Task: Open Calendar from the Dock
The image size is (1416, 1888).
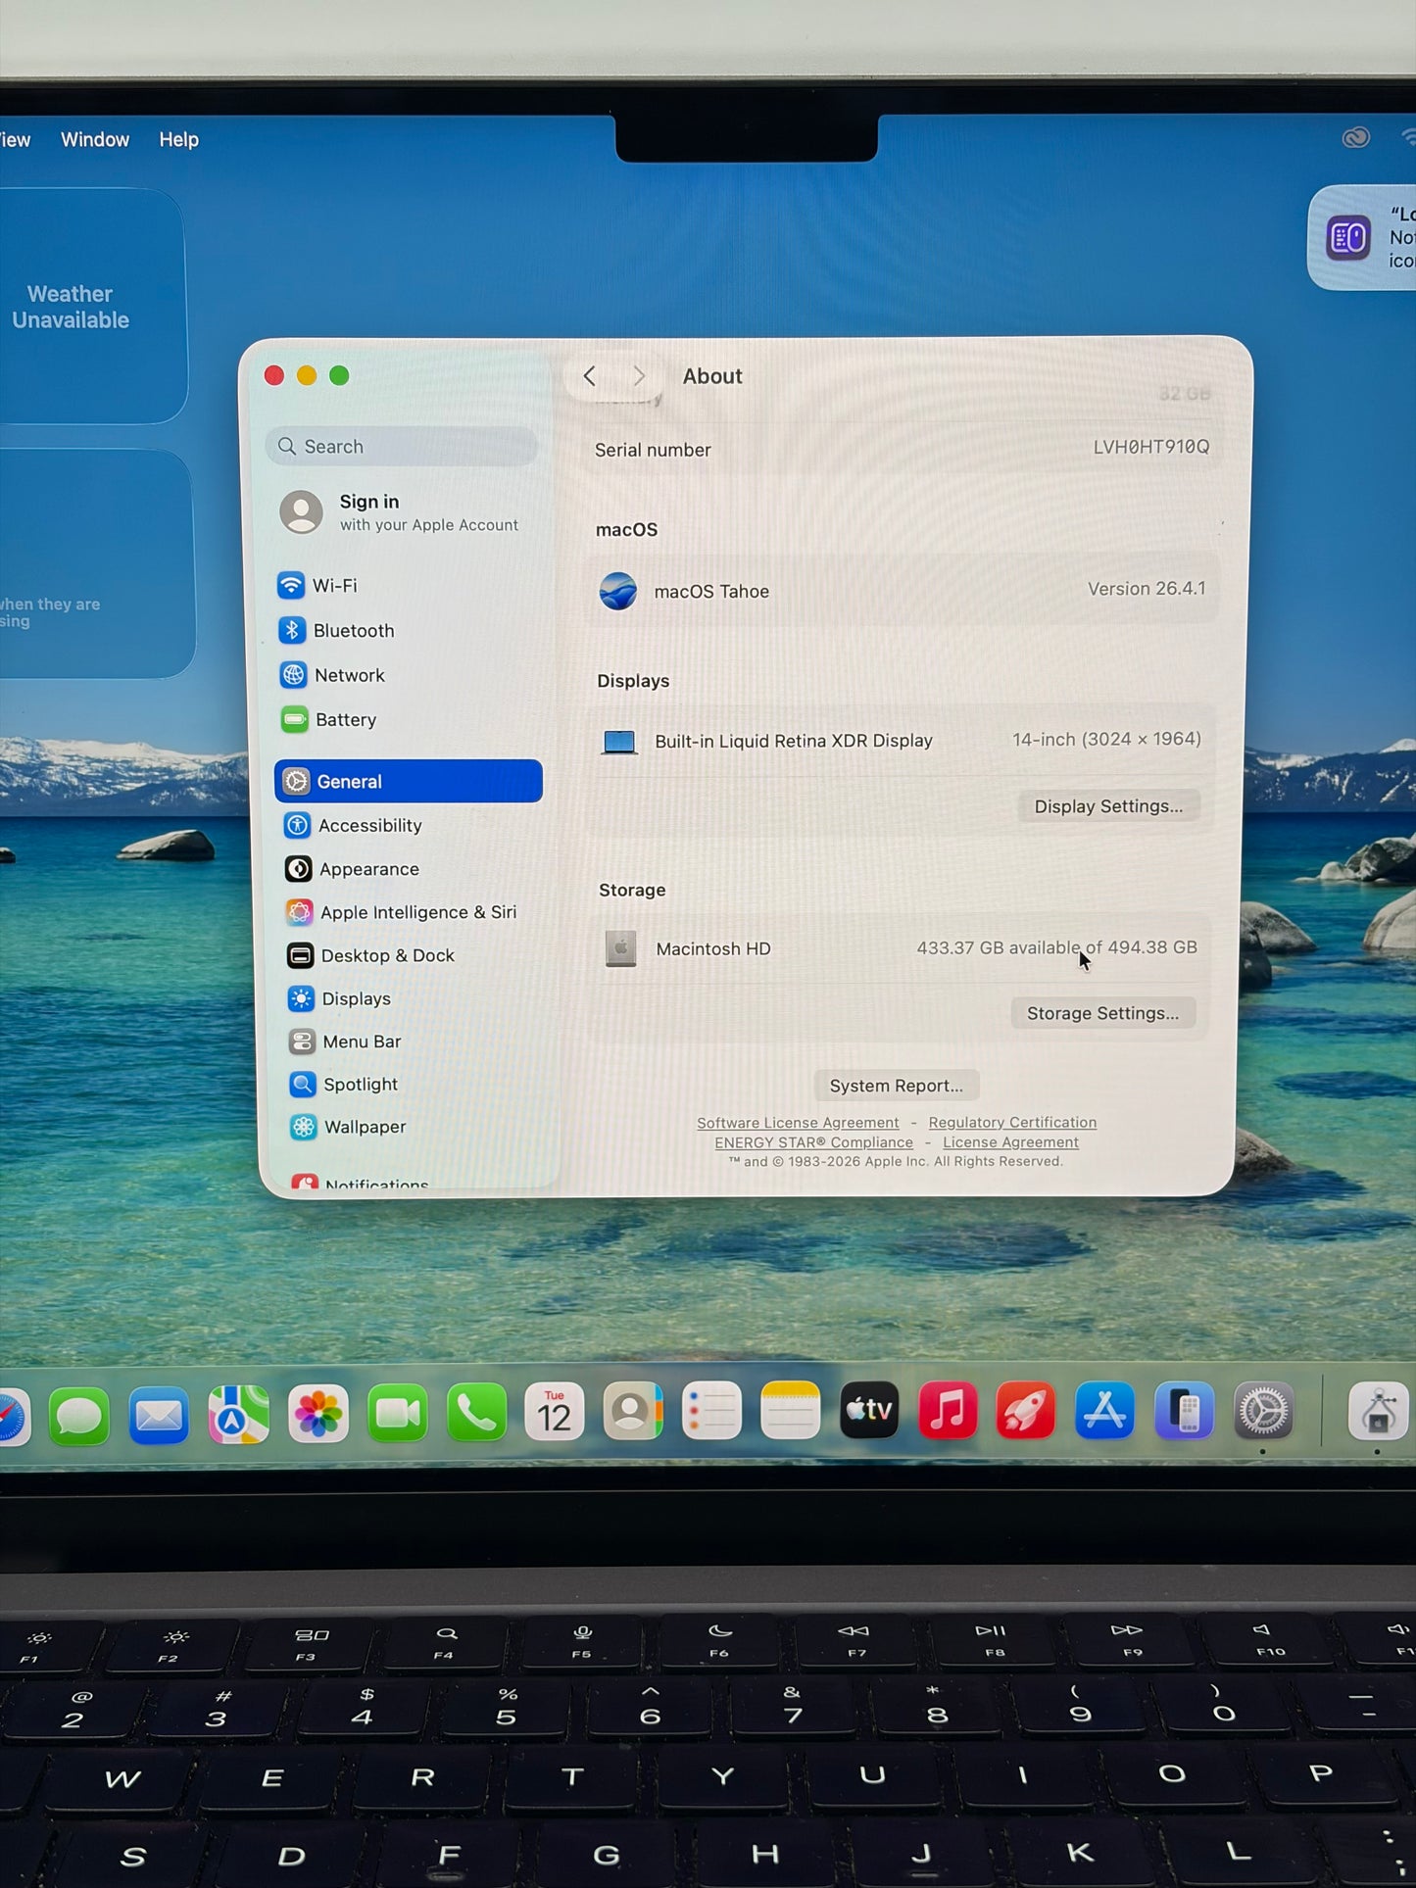Action: pyautogui.click(x=555, y=1412)
